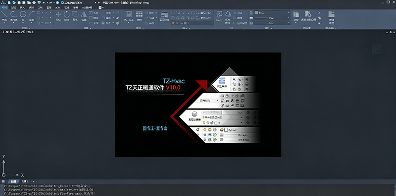The image size is (396, 196).
Task: Click the Plot/Print icon in quick access
Action: pyautogui.click(x=34, y=2)
